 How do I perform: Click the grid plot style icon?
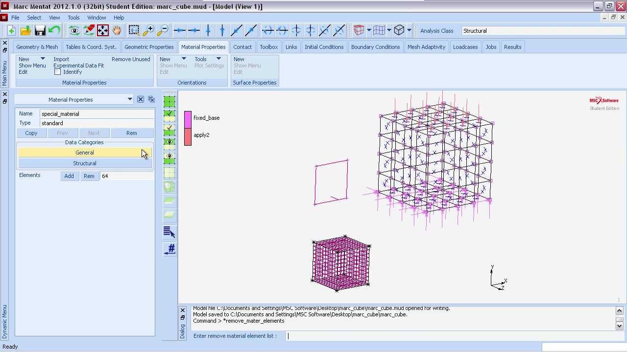click(x=379, y=30)
